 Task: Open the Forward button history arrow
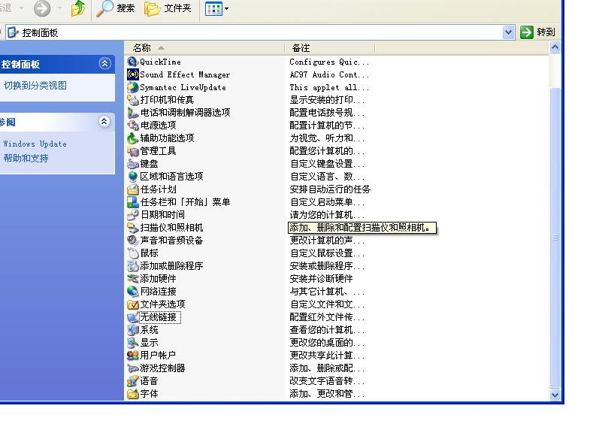(59, 8)
